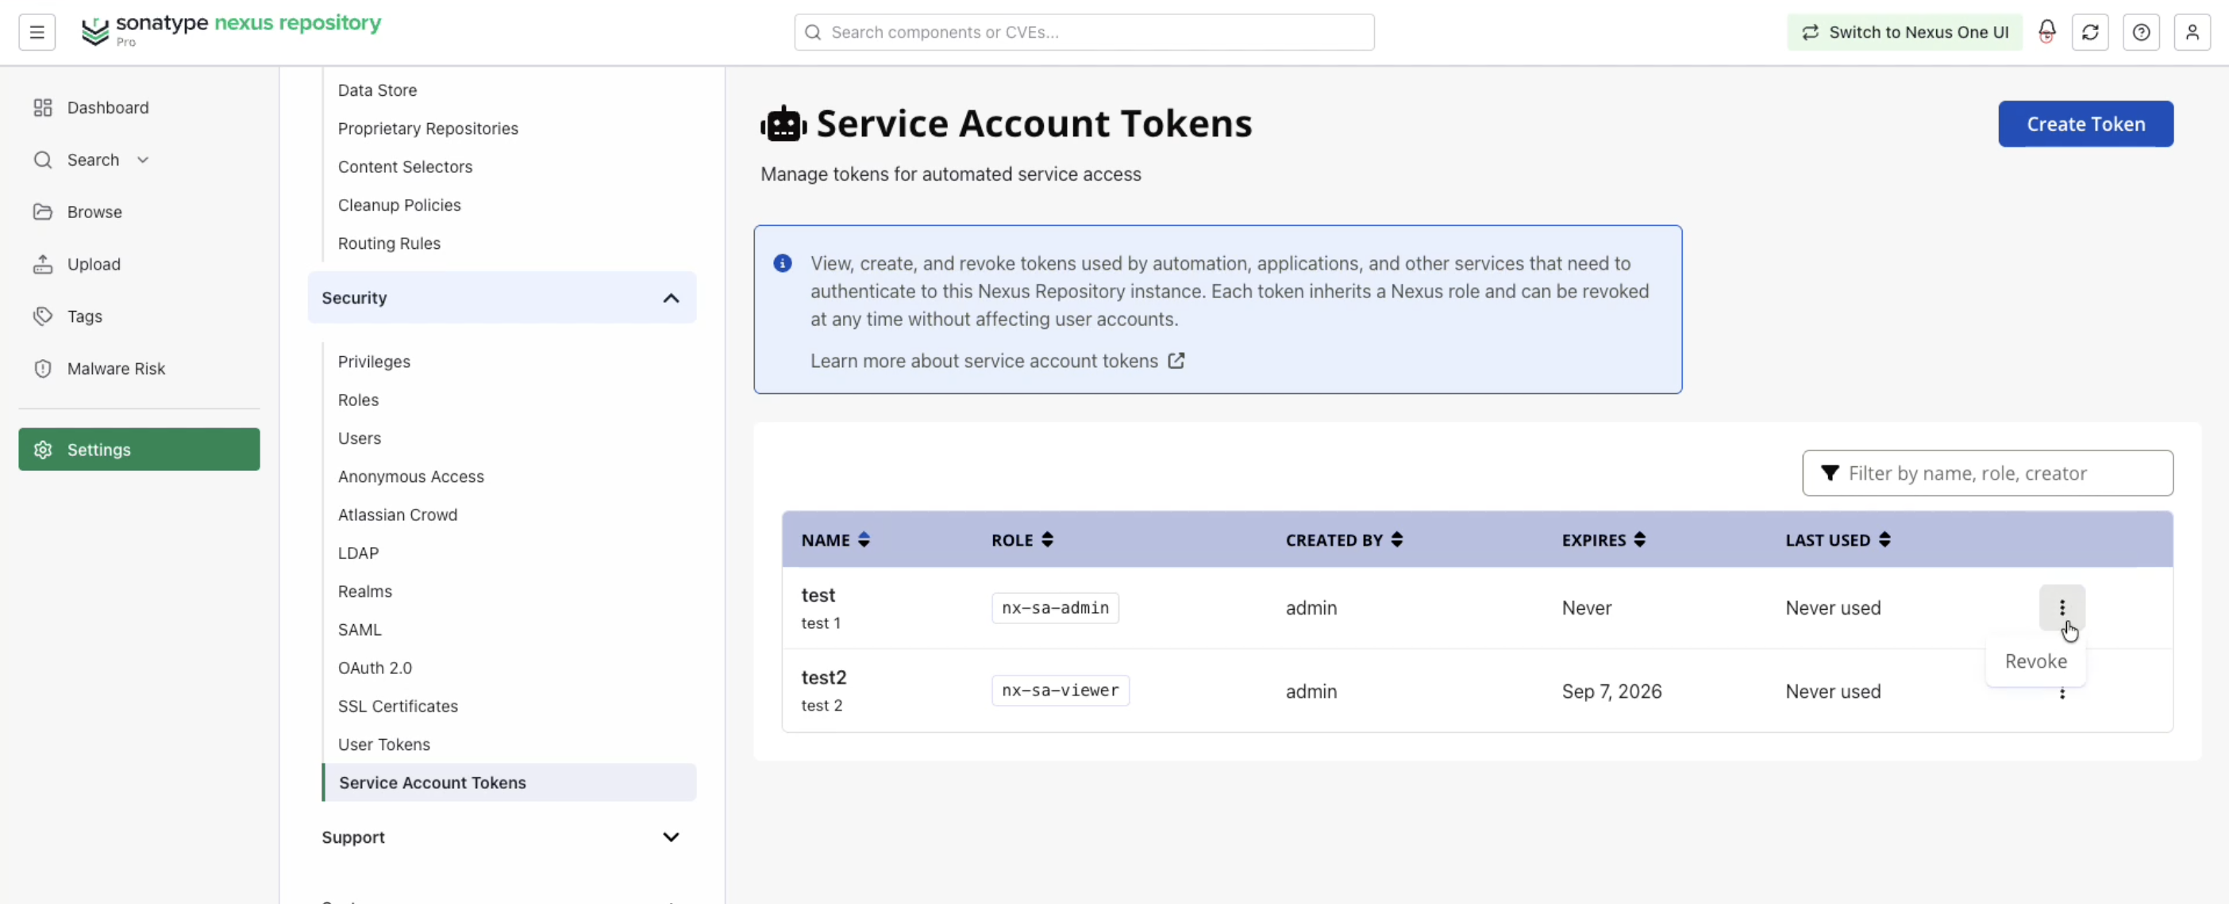
Task: Select Revoke from the token menu
Action: pyautogui.click(x=2035, y=661)
